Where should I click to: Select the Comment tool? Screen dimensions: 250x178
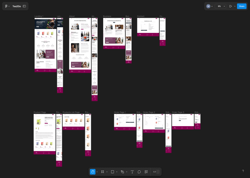click(x=139, y=172)
